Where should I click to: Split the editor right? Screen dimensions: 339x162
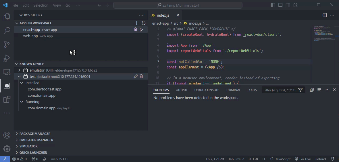pyautogui.click(x=325, y=15)
